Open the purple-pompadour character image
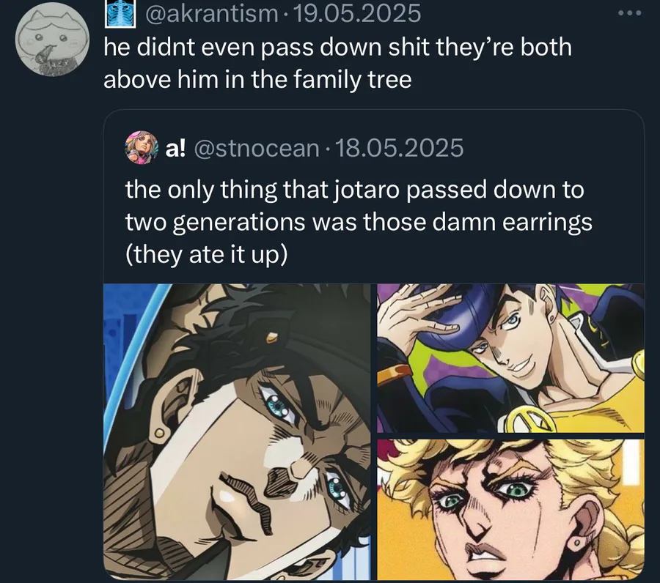The image size is (660, 583). tap(510, 358)
